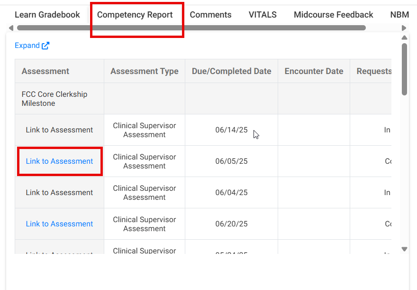Open the Learn Gradebook tab
417x290 pixels.
[x=47, y=15]
